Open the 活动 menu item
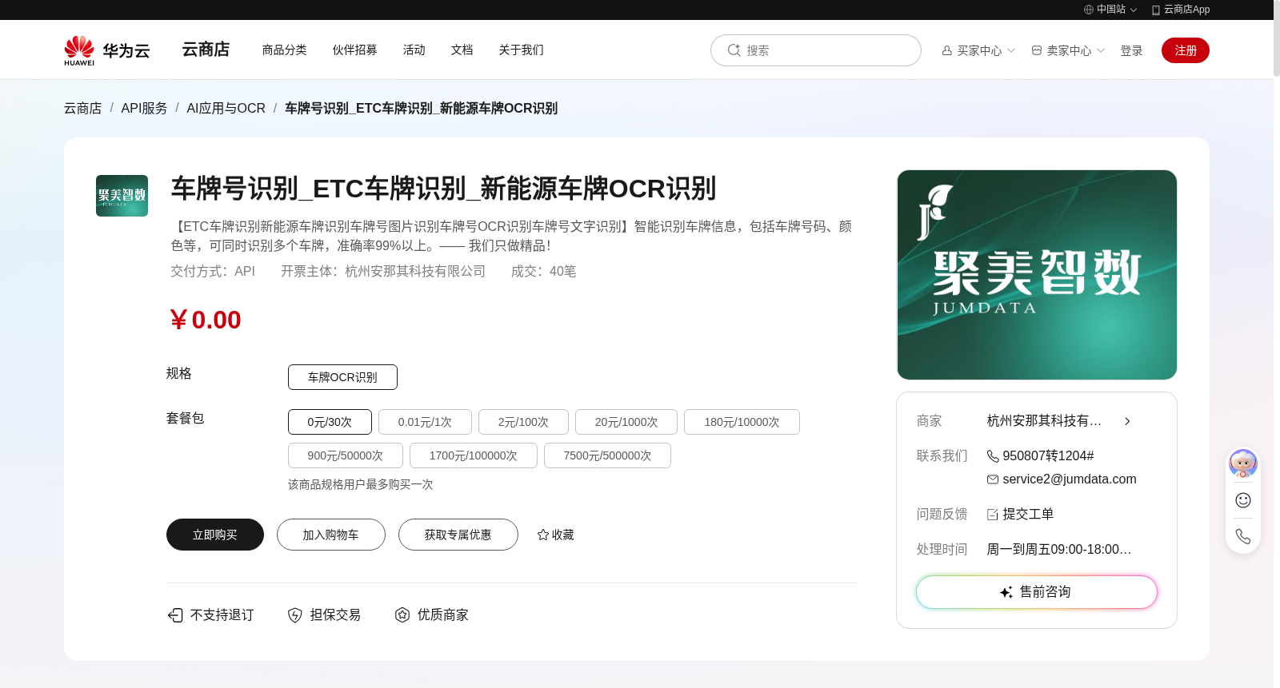This screenshot has width=1280, height=688. coord(414,50)
